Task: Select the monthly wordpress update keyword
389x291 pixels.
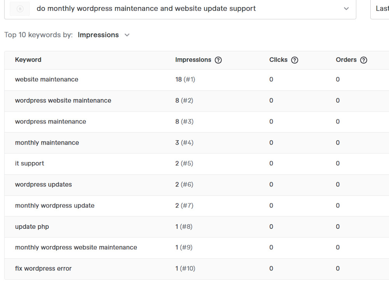Action: (x=54, y=206)
